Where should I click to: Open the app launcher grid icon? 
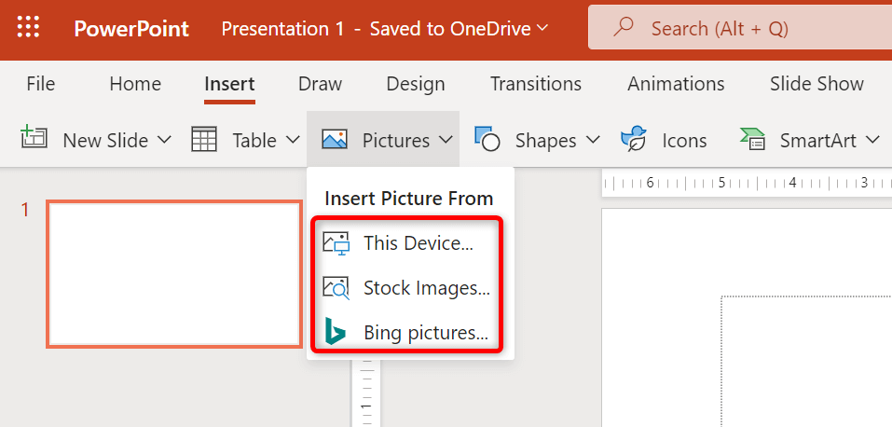28,28
